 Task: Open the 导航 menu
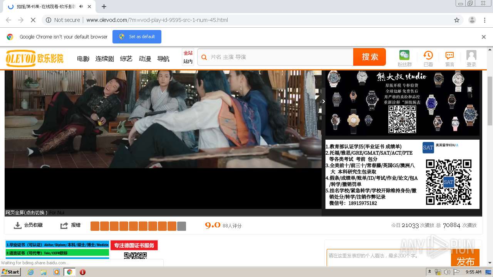point(163,59)
